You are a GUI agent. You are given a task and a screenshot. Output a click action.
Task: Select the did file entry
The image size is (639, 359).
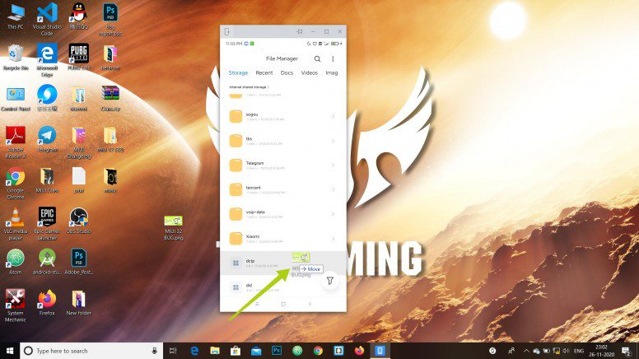[x=283, y=287]
